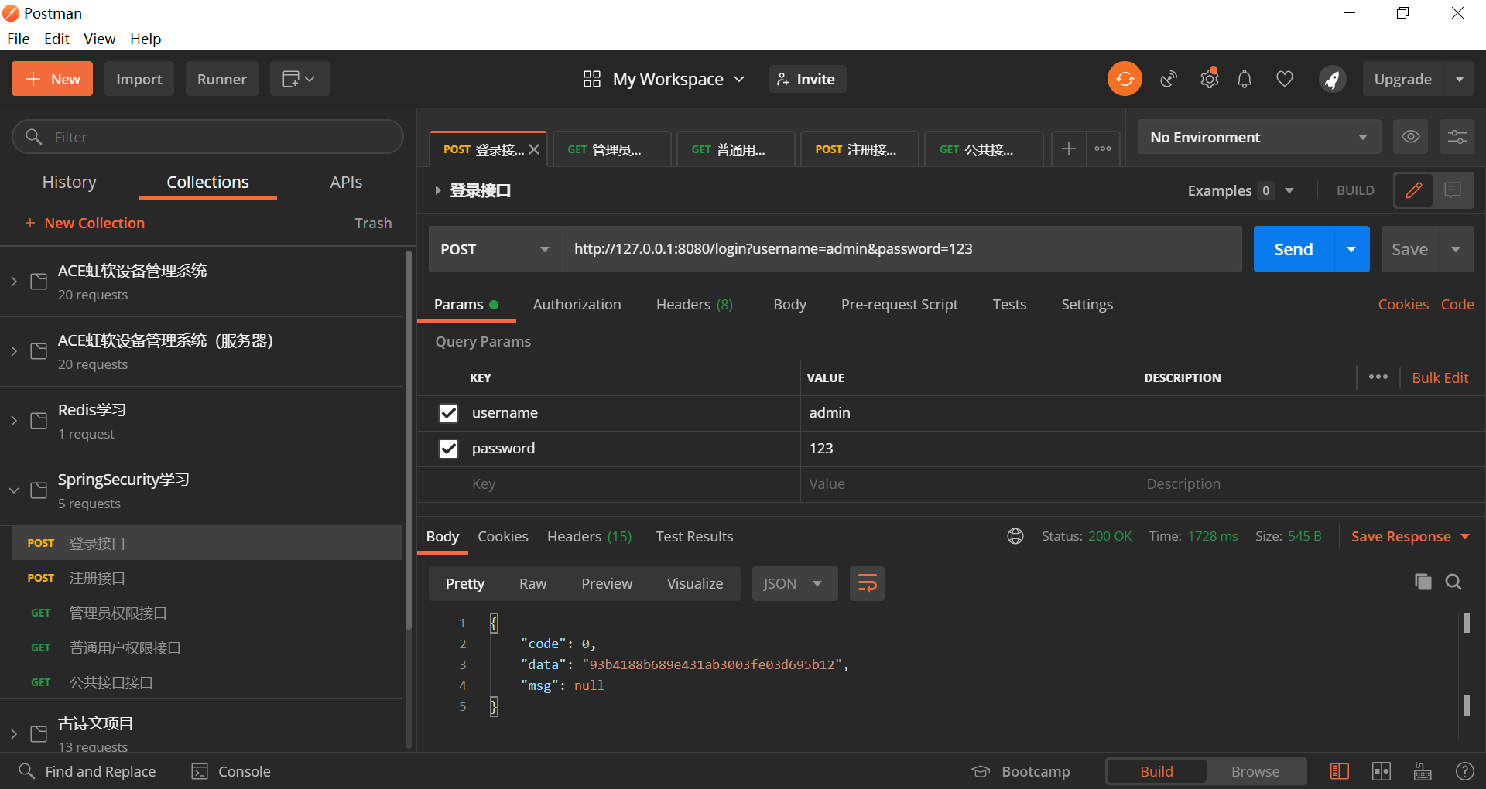Screen dimensions: 1486x789
Task: Toggle the wrap lines icon in response
Action: coord(868,583)
